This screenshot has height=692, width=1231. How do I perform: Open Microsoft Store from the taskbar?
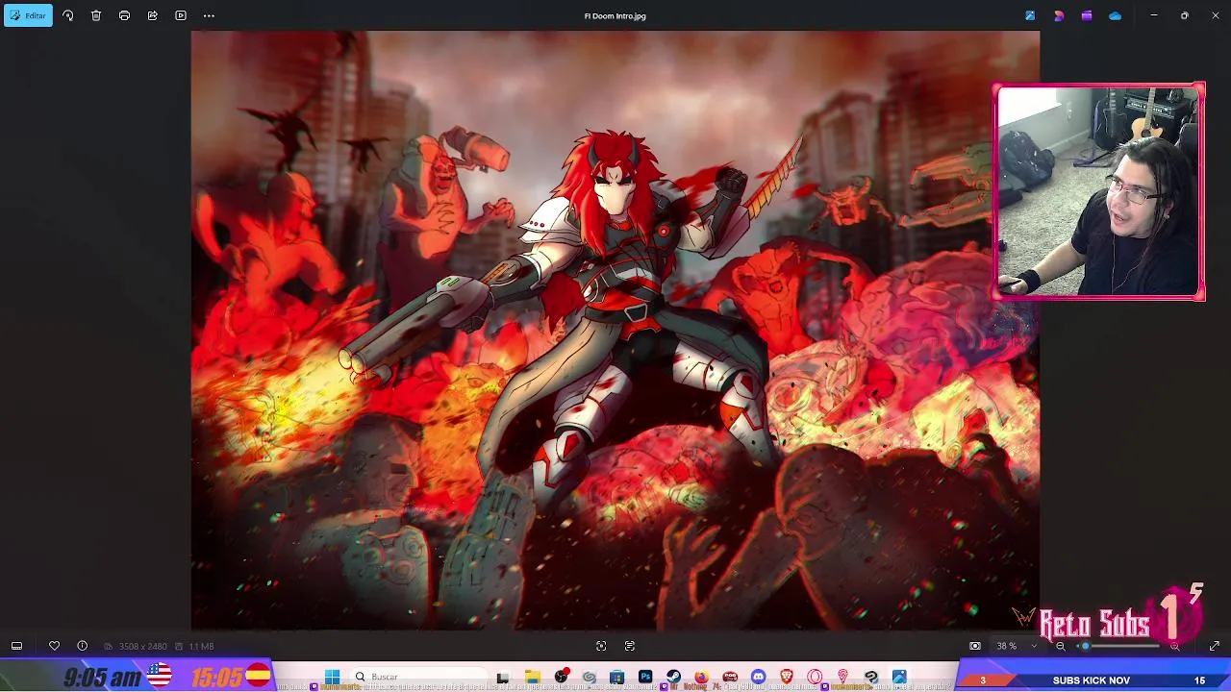[616, 678]
